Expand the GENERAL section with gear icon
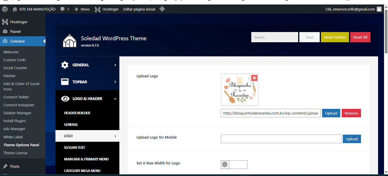The image size is (388, 176). 87,65
